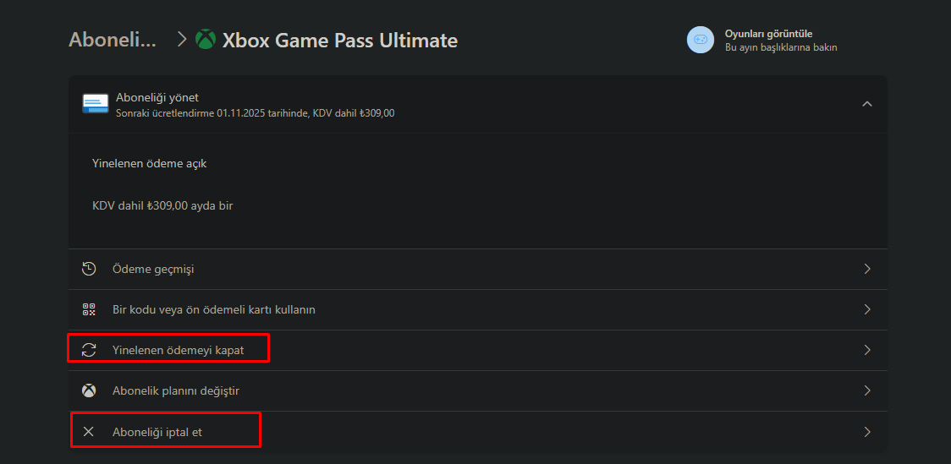Viewport: 951px width, 464px height.
Task: Select Aboneliği iptal et option
Action: click(x=157, y=432)
